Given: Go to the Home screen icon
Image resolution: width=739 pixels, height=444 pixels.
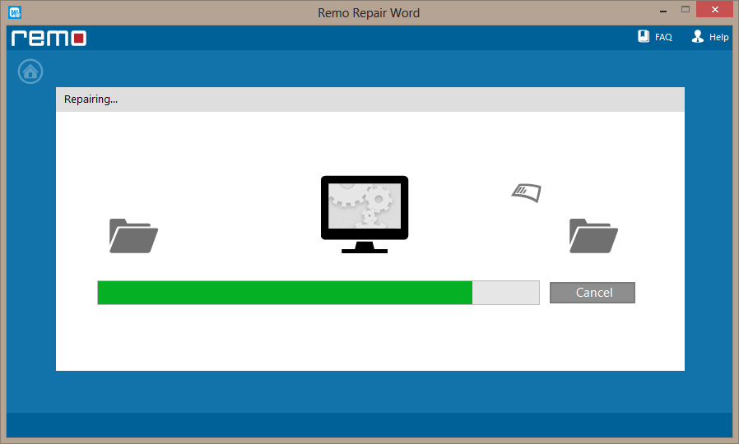Looking at the screenshot, I should click(30, 72).
